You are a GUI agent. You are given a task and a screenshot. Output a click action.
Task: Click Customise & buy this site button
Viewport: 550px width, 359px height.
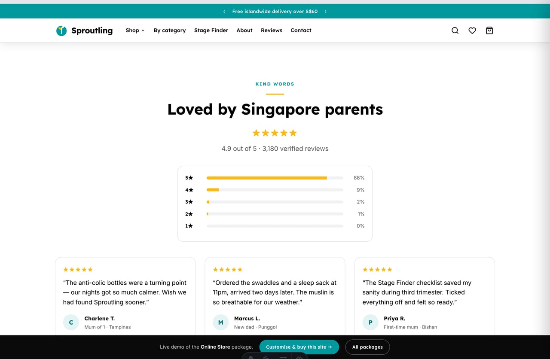point(299,347)
